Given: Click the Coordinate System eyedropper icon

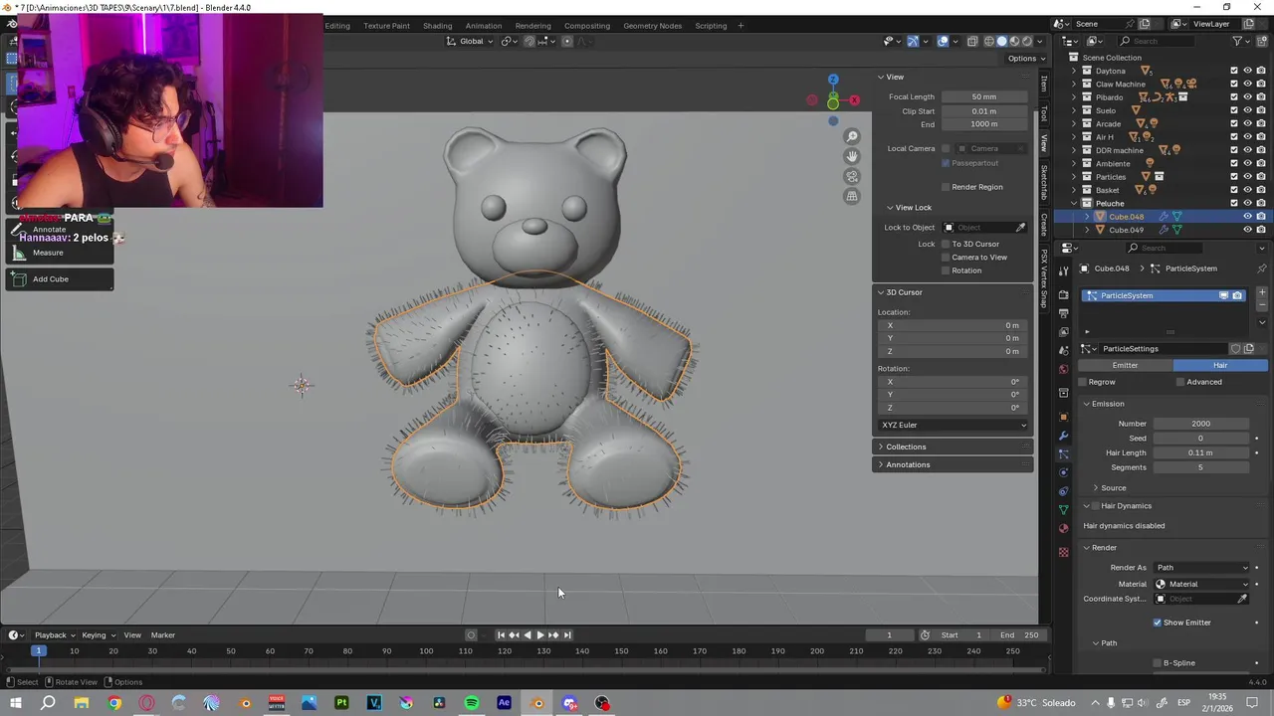Looking at the screenshot, I should [1242, 599].
